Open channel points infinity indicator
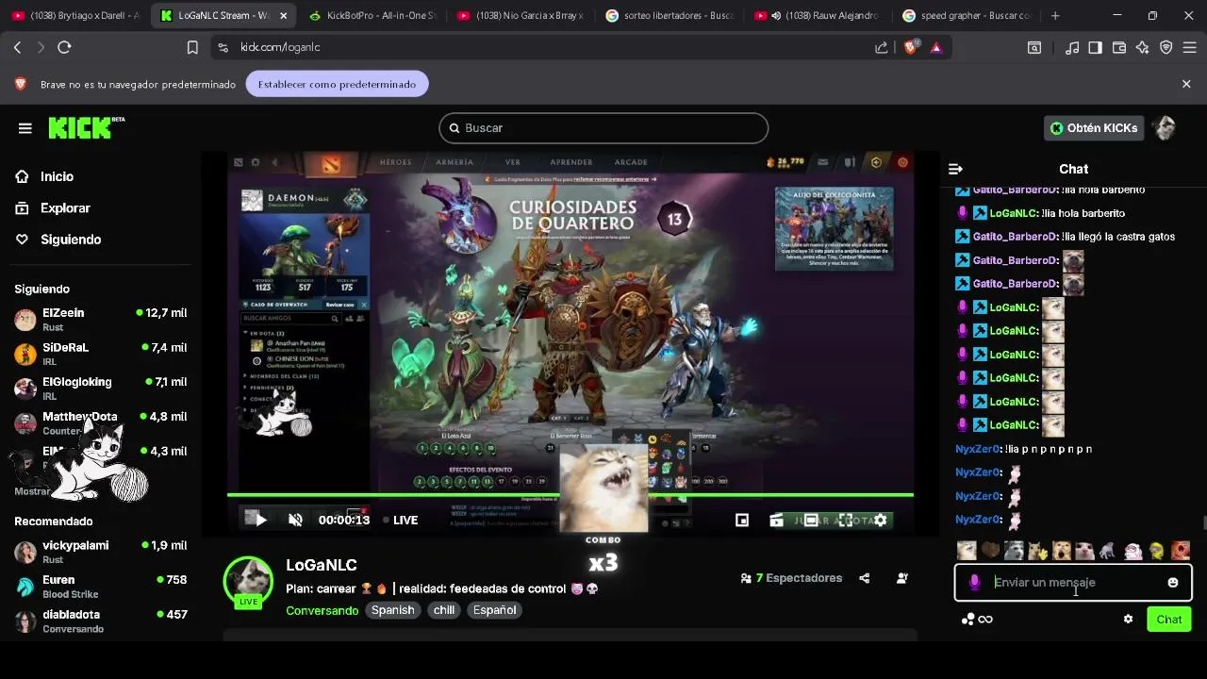 [x=977, y=620]
